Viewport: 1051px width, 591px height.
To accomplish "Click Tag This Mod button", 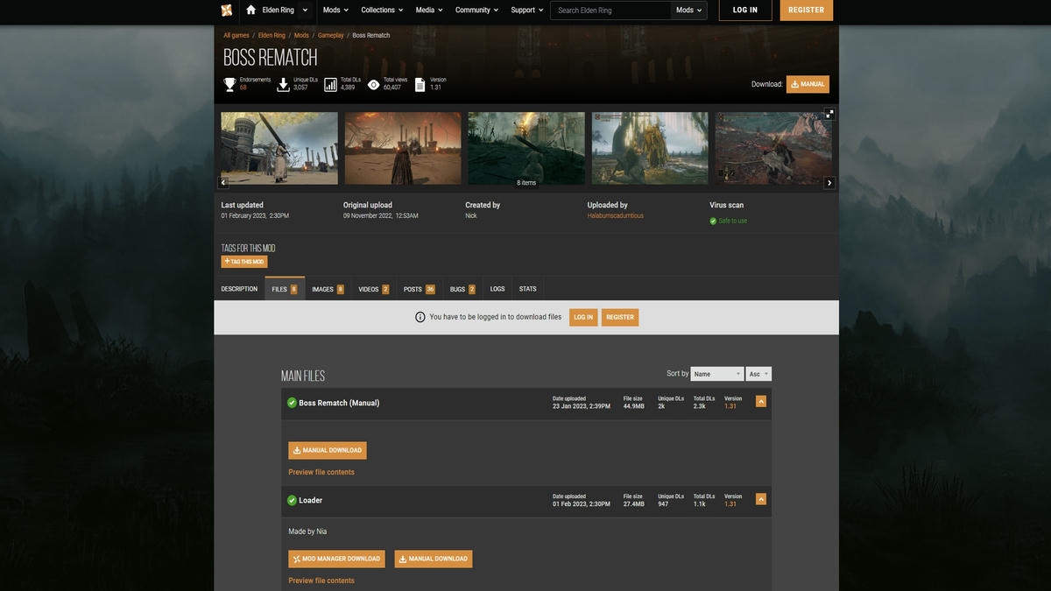I will click(x=244, y=262).
